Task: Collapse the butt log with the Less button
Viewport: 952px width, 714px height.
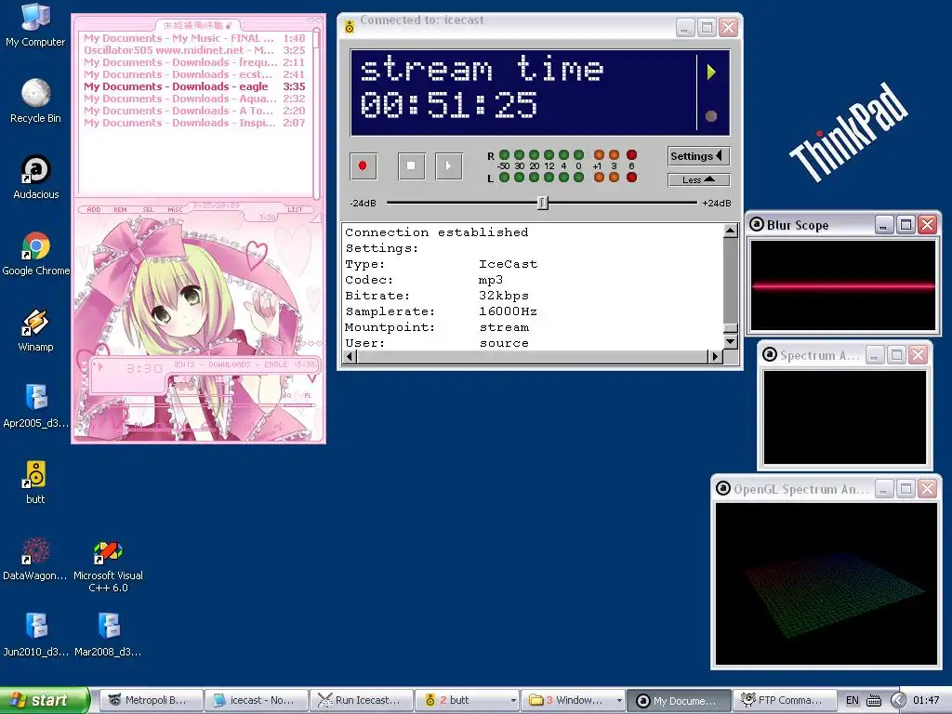Action: pyautogui.click(x=698, y=179)
